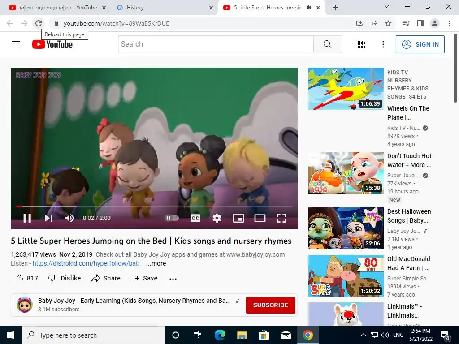Reload this page
The image size is (459, 344).
click(39, 23)
